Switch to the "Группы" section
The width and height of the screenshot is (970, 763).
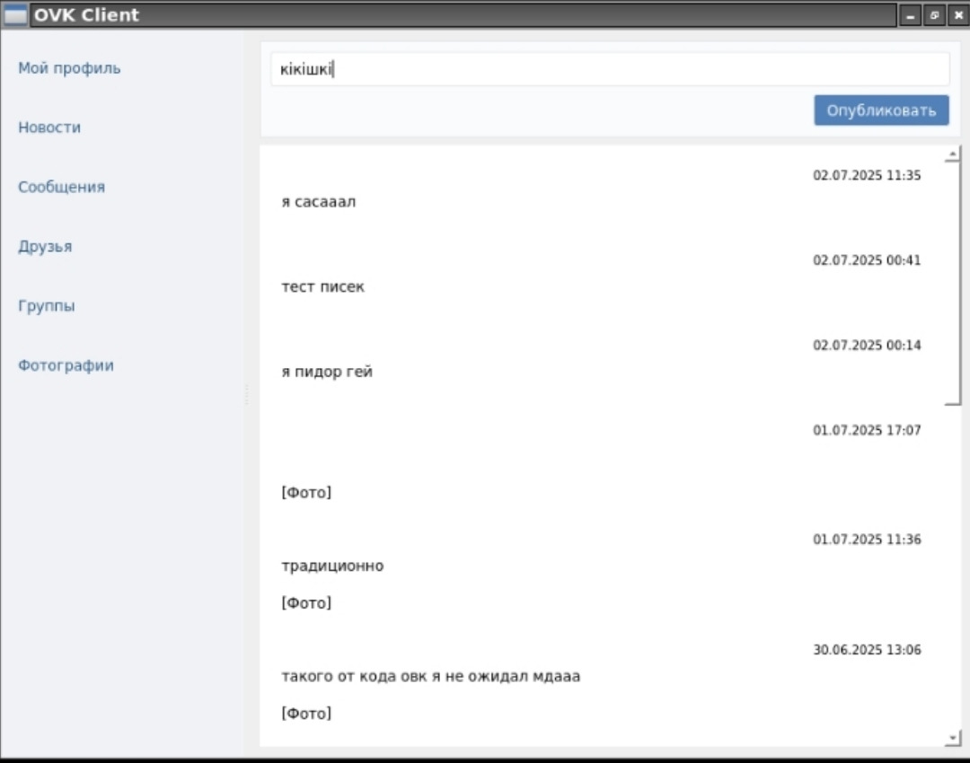coord(47,306)
